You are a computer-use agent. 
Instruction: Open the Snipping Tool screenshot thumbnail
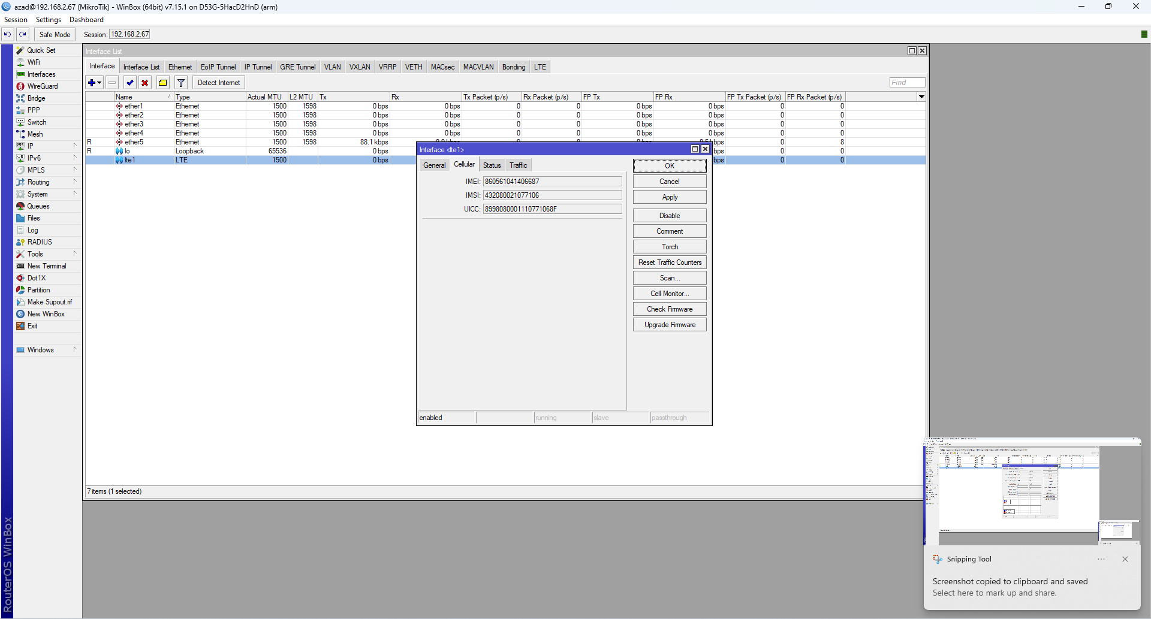(x=1032, y=491)
